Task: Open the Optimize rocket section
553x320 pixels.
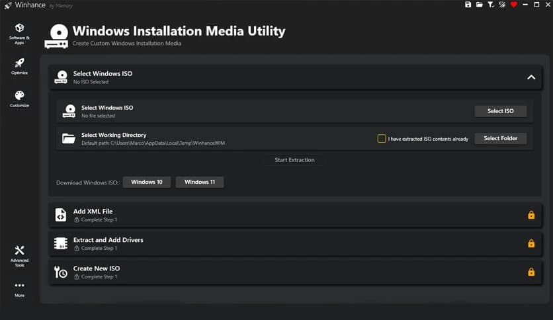Action: click(19, 65)
